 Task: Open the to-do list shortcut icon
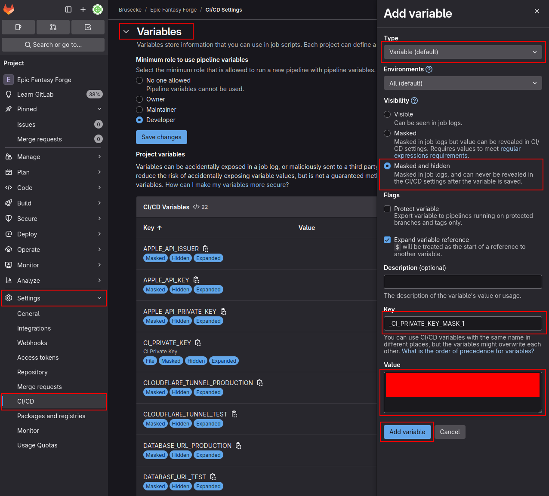pos(88,27)
